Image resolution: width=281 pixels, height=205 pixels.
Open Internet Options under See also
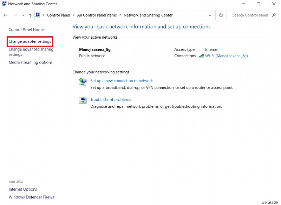[x=23, y=189]
